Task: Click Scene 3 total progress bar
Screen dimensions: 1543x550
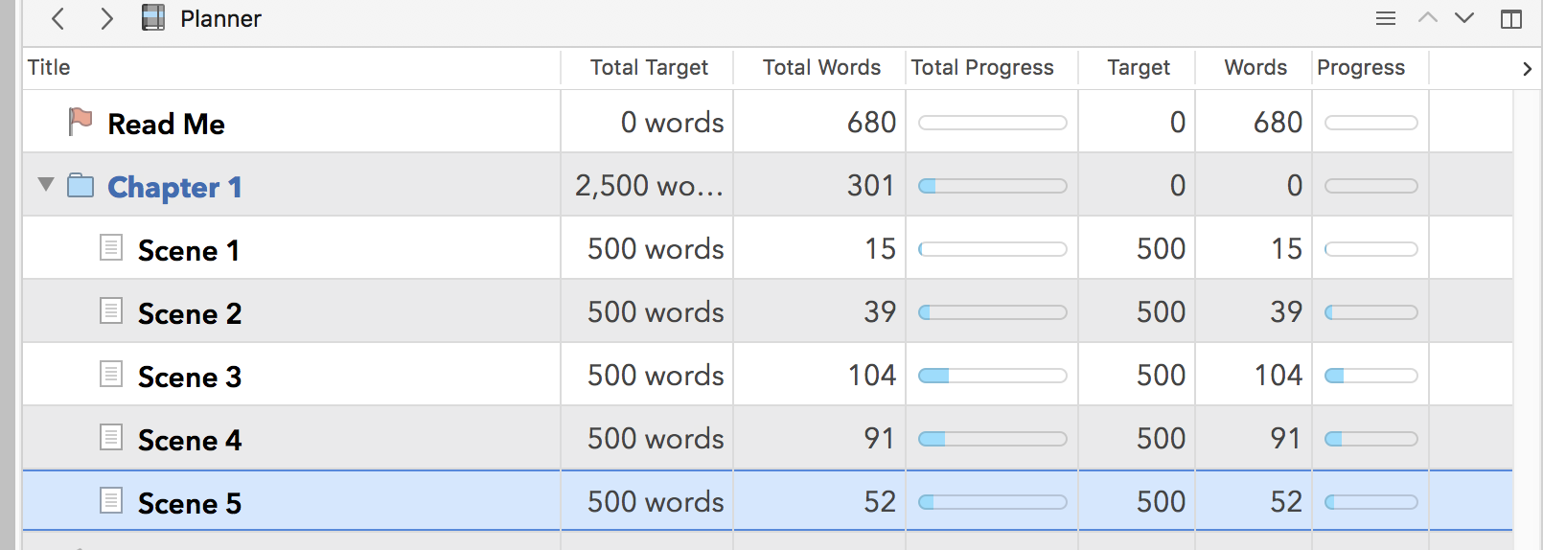Action: pos(993,376)
